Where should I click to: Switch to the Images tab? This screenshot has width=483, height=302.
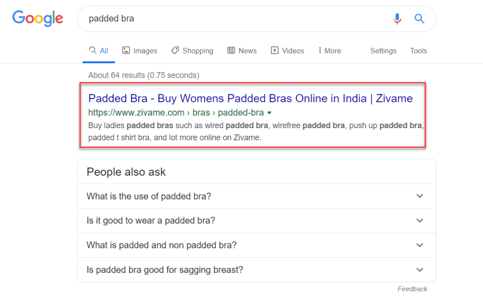[x=140, y=51]
